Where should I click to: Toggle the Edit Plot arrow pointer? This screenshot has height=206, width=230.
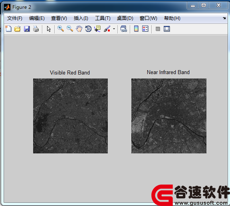point(49,29)
